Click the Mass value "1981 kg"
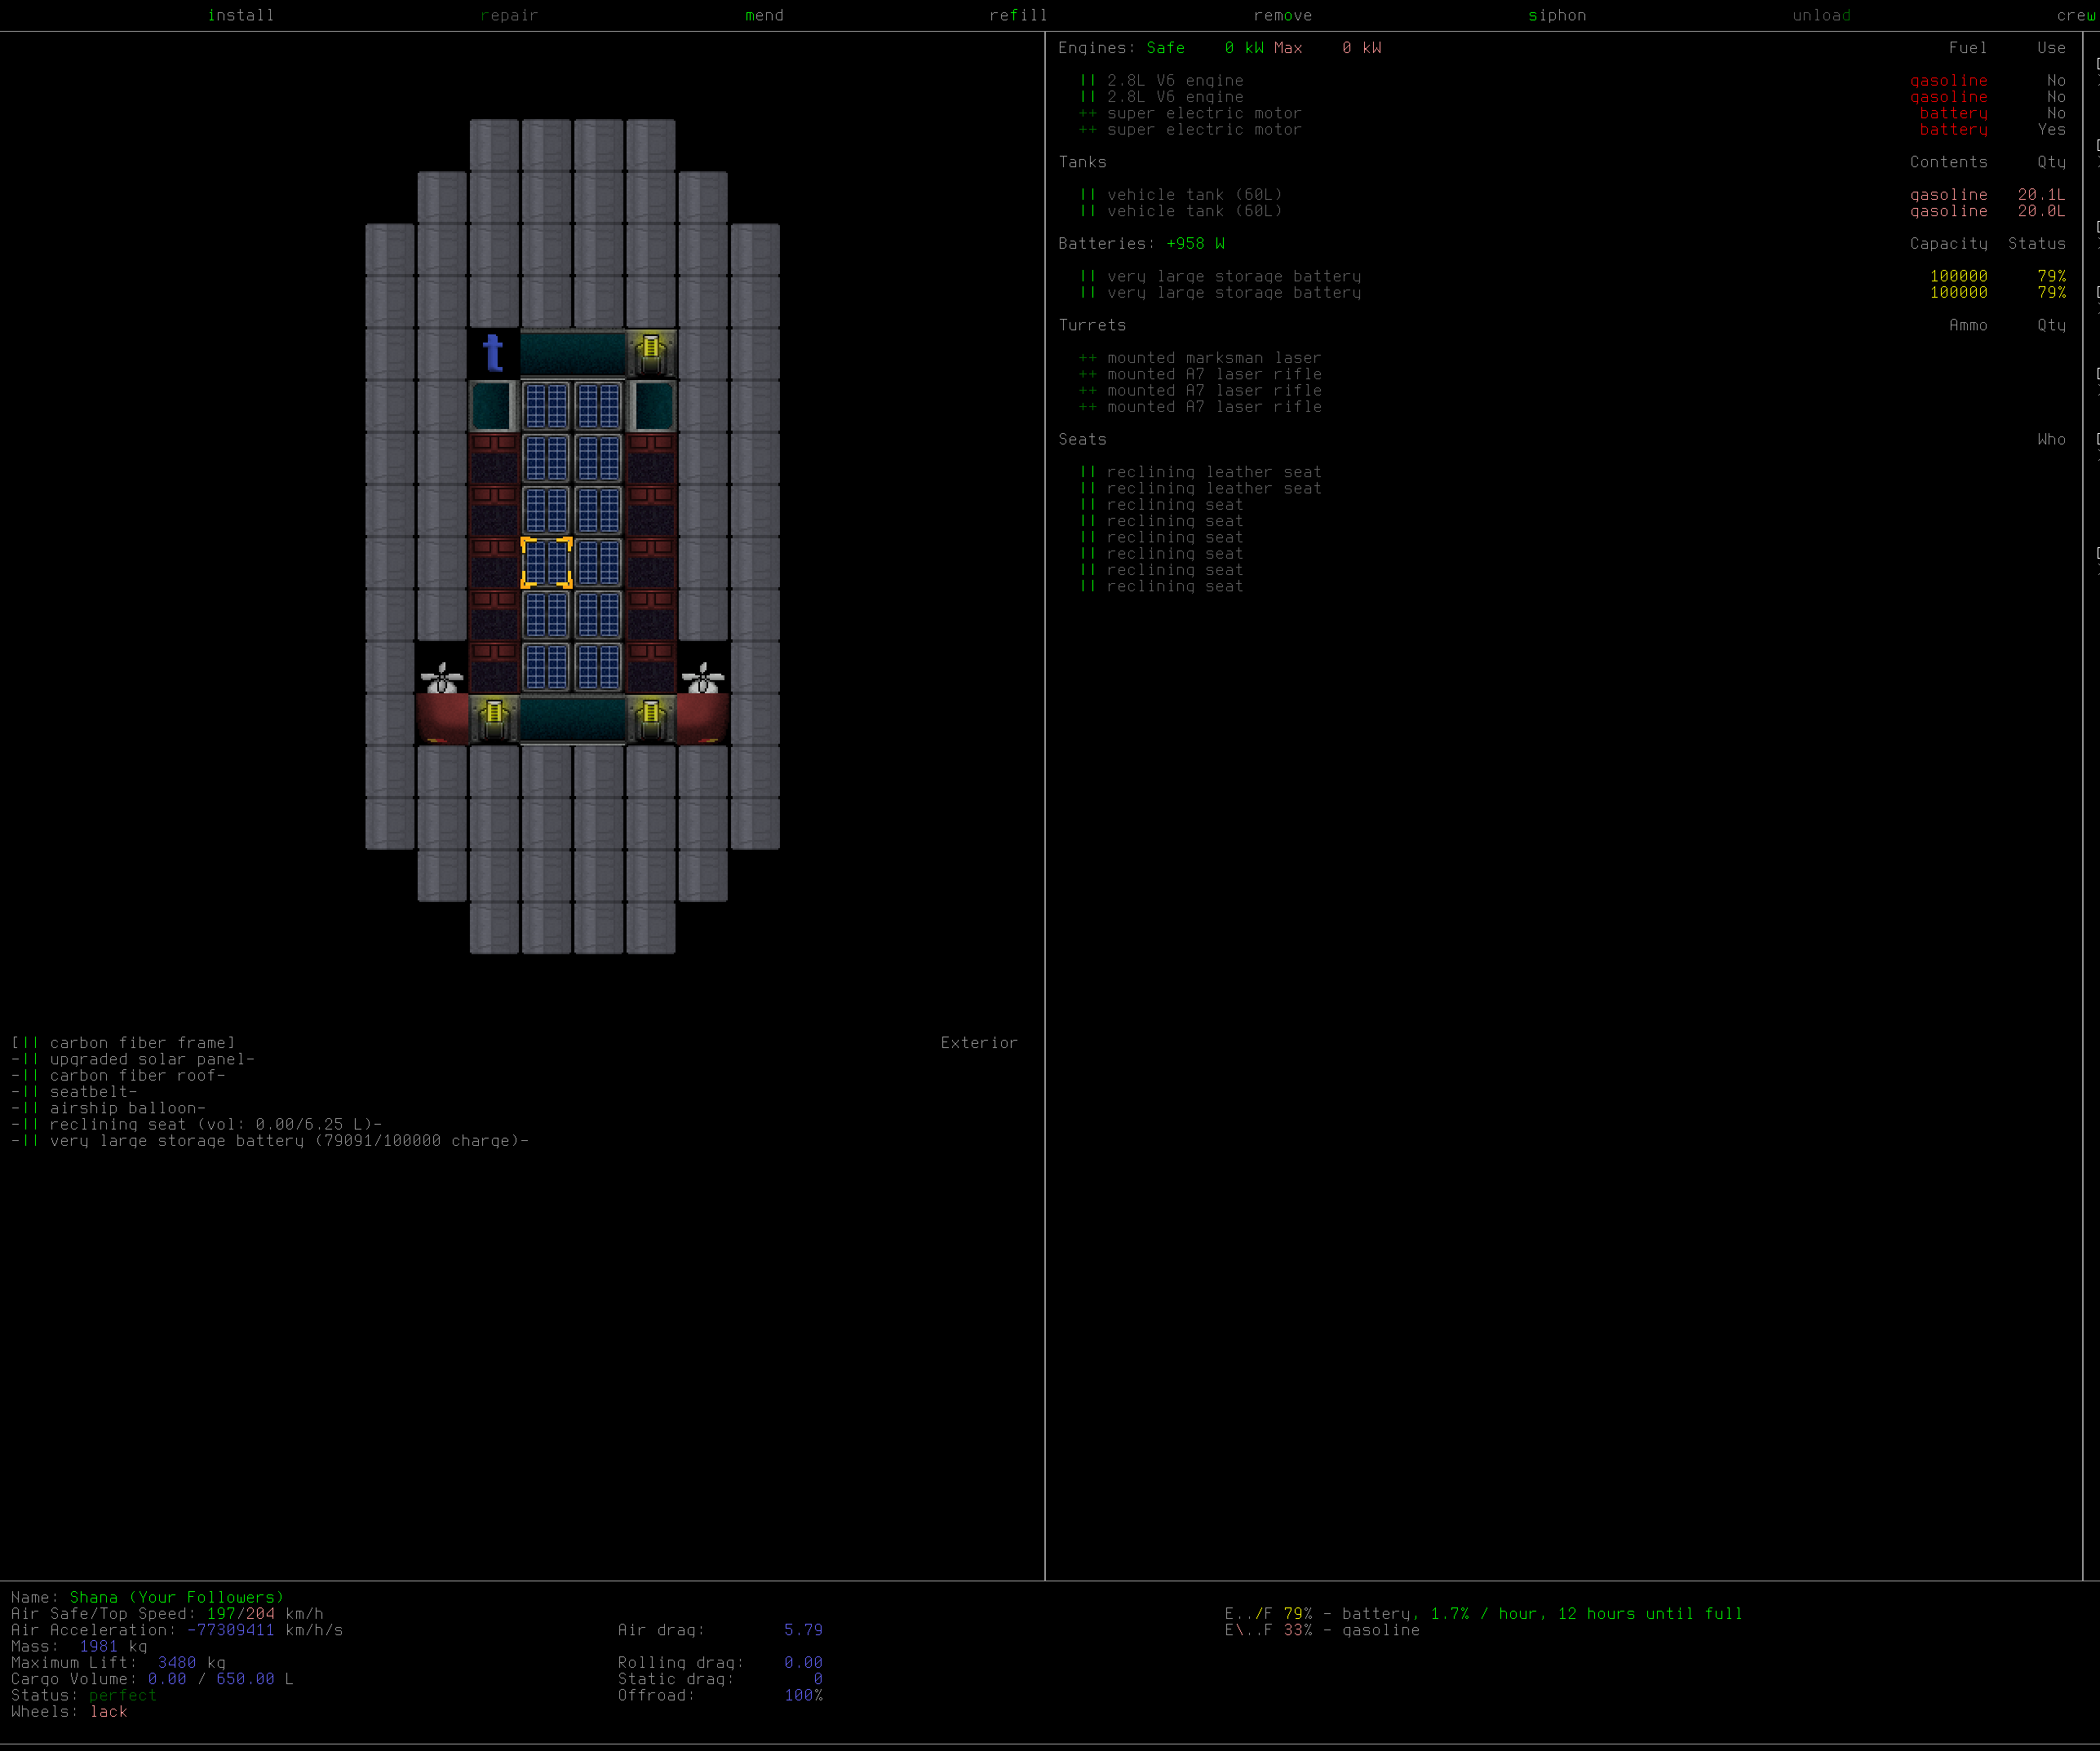This screenshot has width=2100, height=1751. [113, 1647]
